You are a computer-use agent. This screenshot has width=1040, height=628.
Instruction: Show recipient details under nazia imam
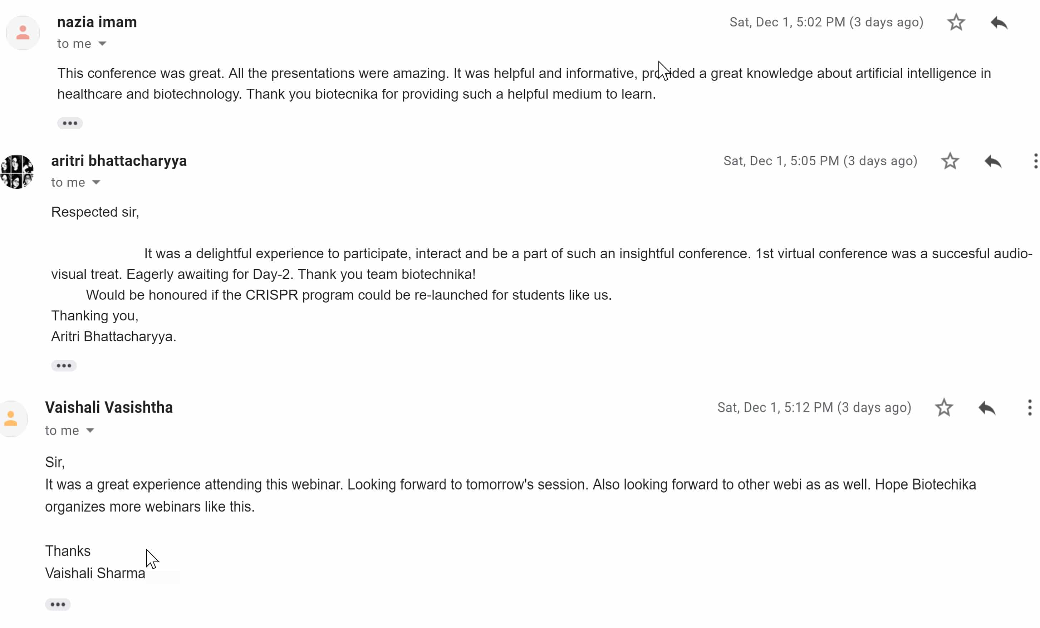(x=102, y=44)
